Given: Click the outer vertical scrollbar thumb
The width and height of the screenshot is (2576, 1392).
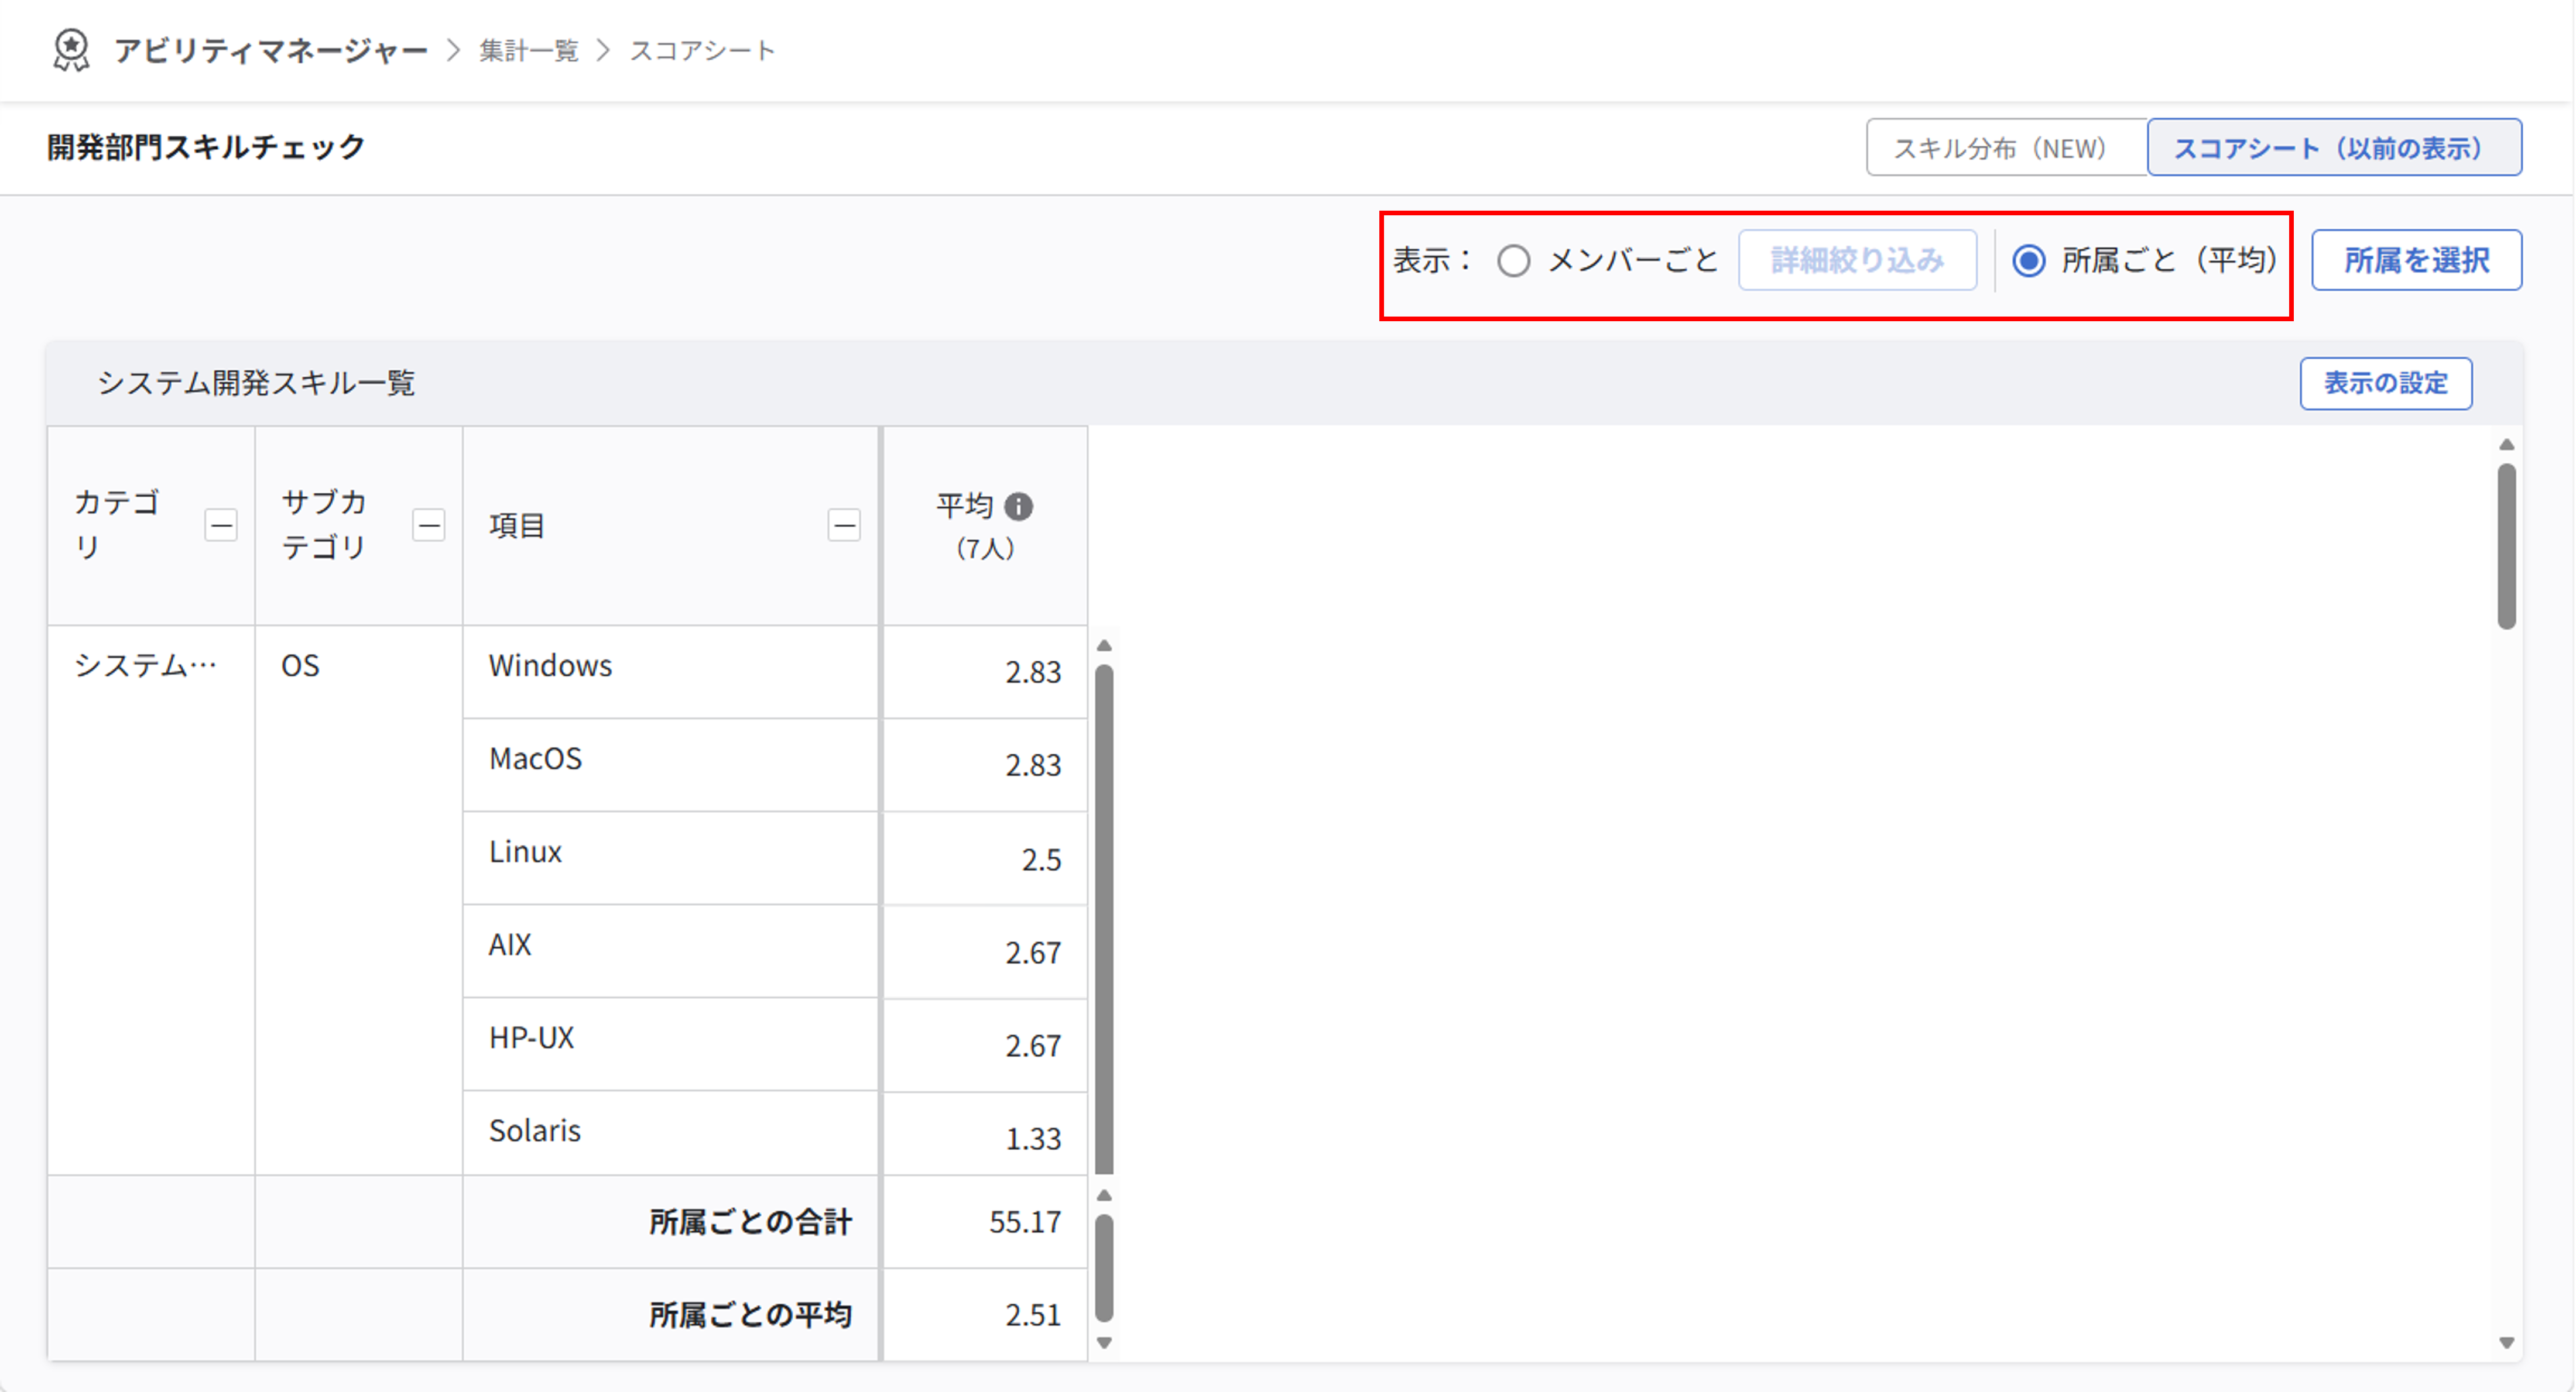Looking at the screenshot, I should coord(2506,545).
